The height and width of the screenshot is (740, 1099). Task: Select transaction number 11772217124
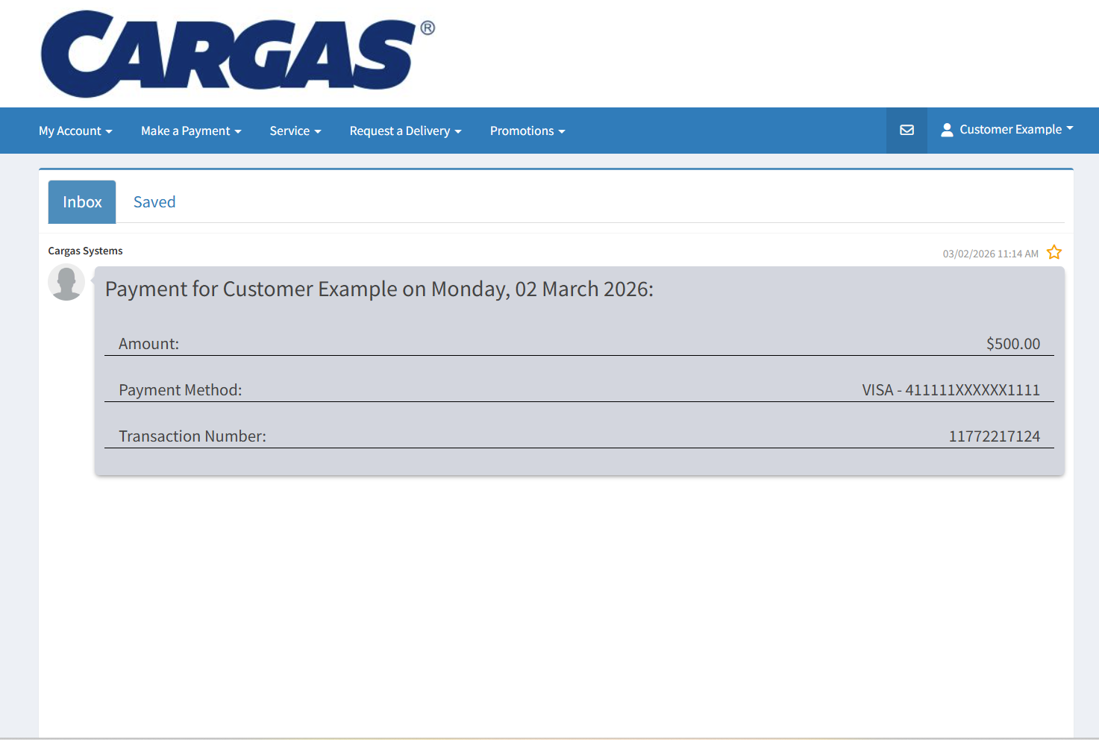tap(994, 436)
